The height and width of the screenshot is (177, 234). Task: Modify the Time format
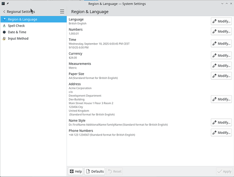pos(221,44)
